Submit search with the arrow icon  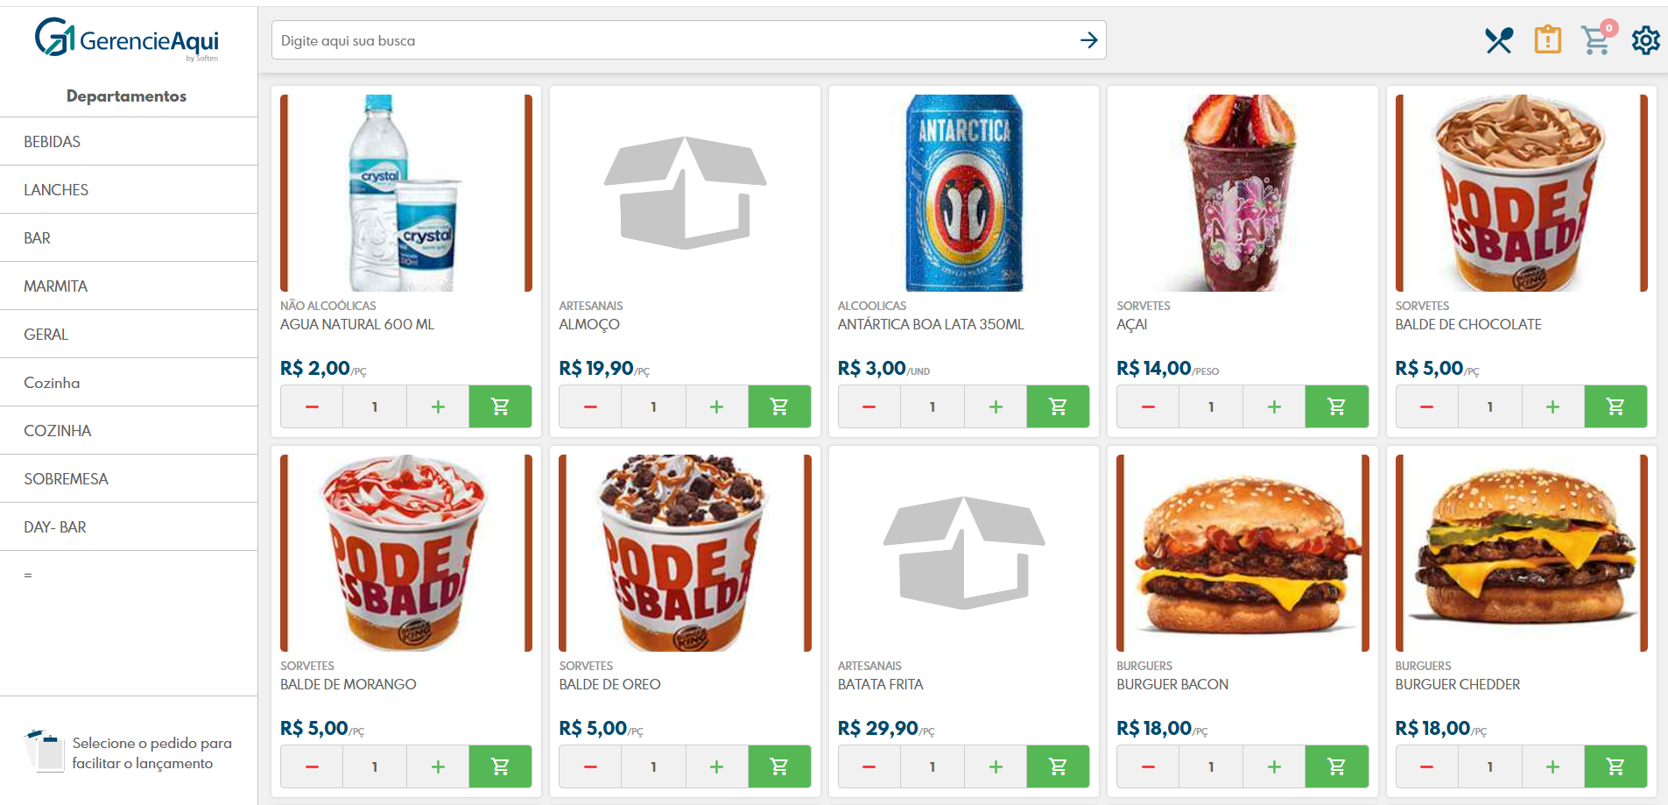pos(1088,40)
